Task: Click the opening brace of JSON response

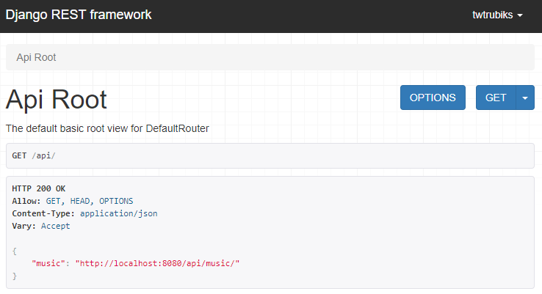Action: tap(15, 251)
